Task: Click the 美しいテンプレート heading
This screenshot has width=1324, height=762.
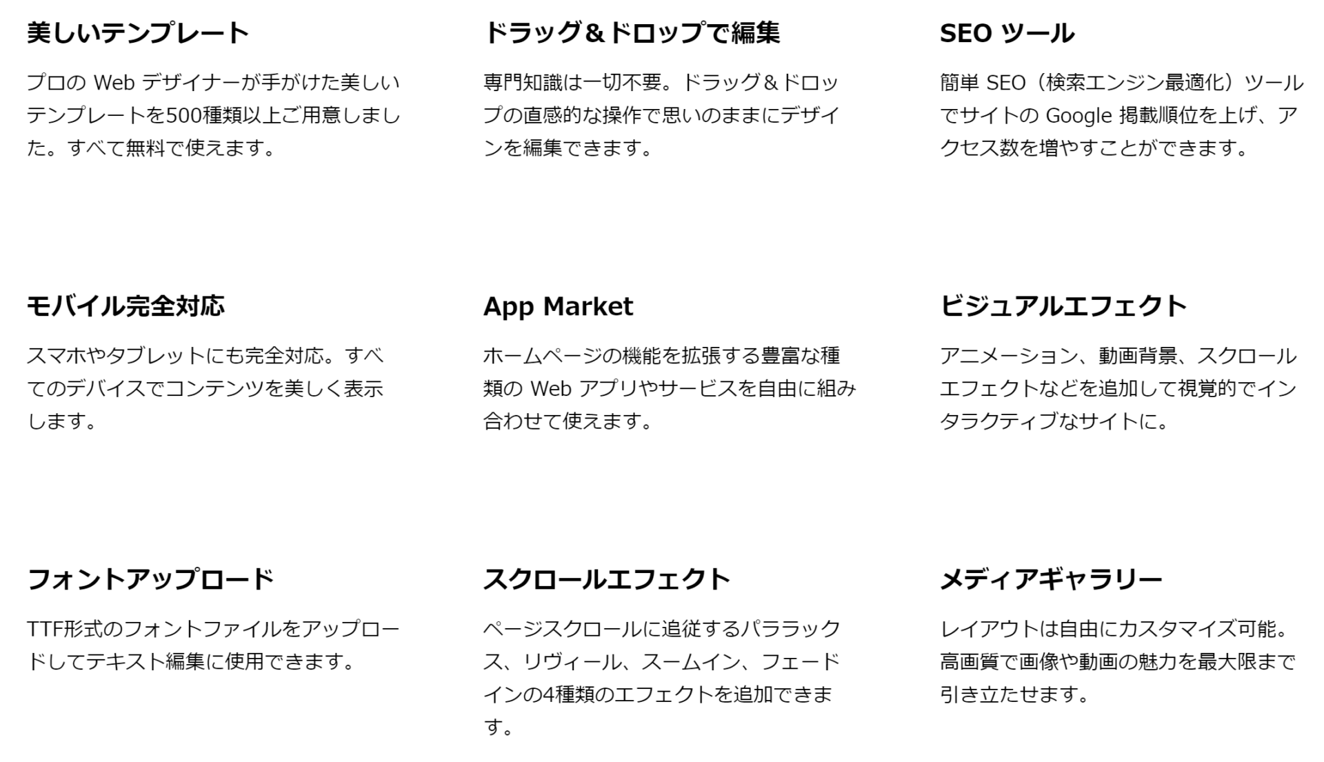Action: click(x=138, y=33)
